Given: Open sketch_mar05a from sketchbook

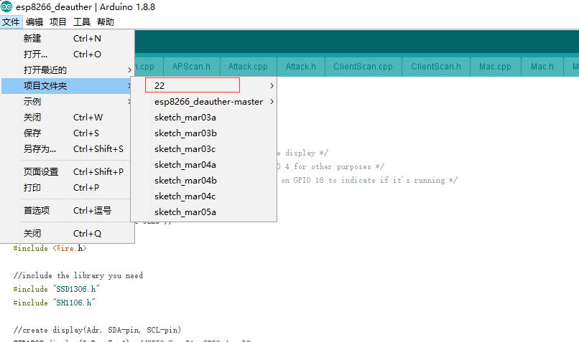Looking at the screenshot, I should pos(185,212).
